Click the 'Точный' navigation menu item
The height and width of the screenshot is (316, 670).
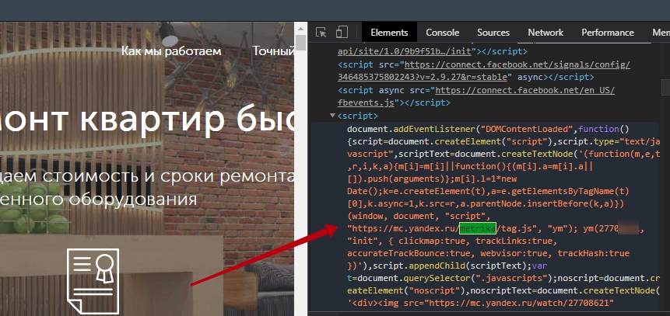point(273,51)
